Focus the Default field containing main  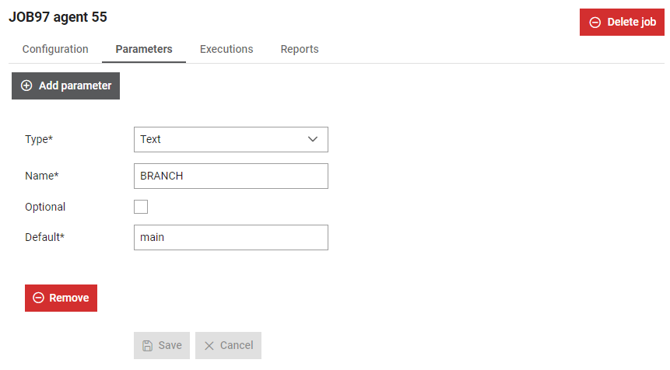pos(231,237)
